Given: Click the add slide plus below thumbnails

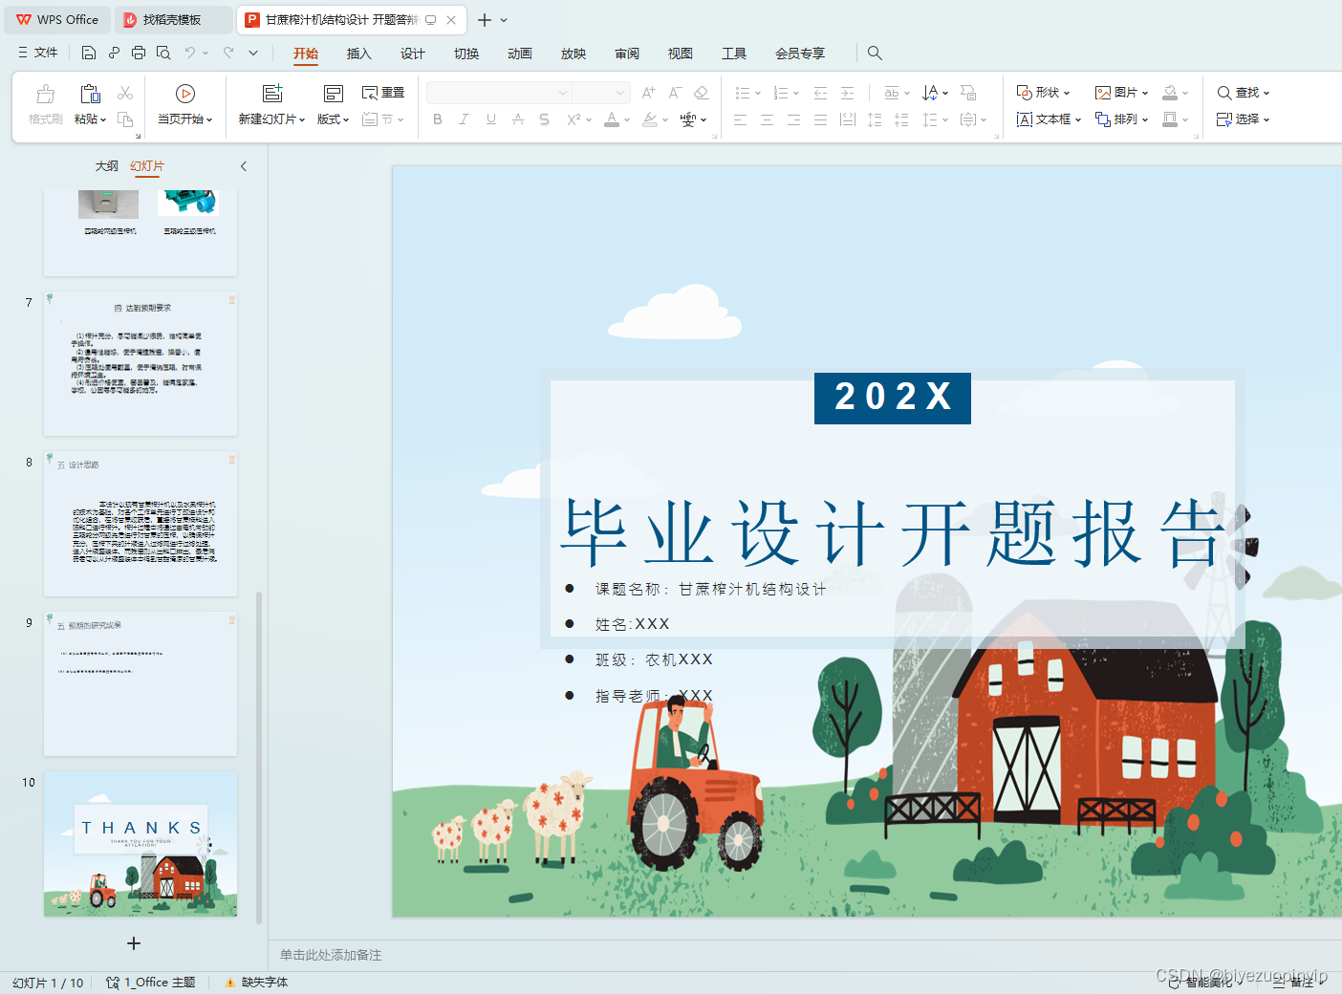Looking at the screenshot, I should (134, 943).
